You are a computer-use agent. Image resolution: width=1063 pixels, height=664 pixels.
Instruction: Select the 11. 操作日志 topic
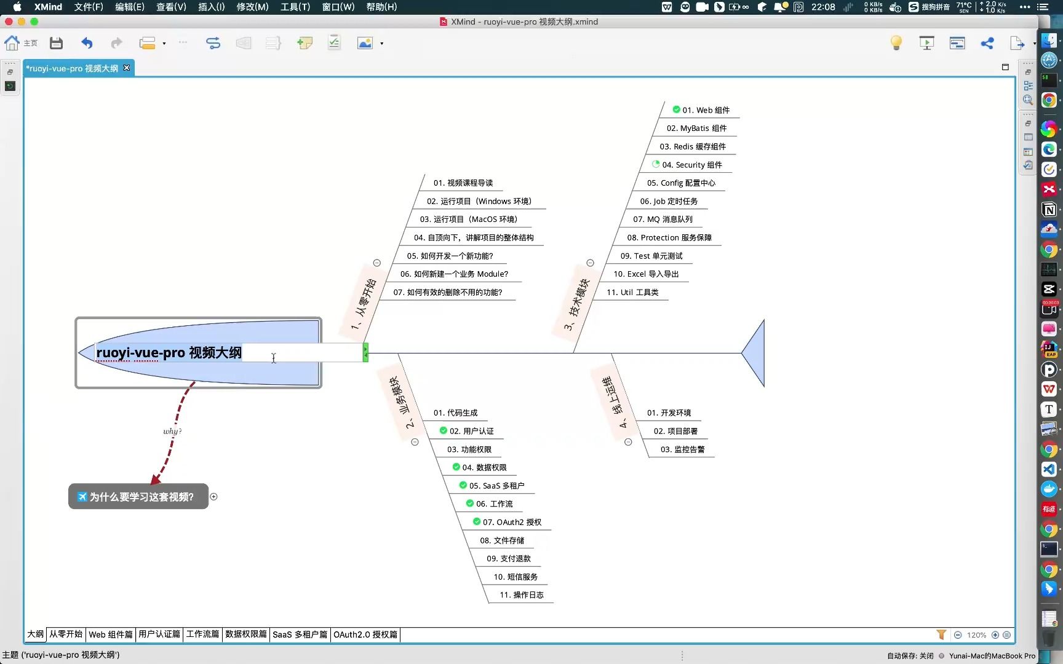522,595
